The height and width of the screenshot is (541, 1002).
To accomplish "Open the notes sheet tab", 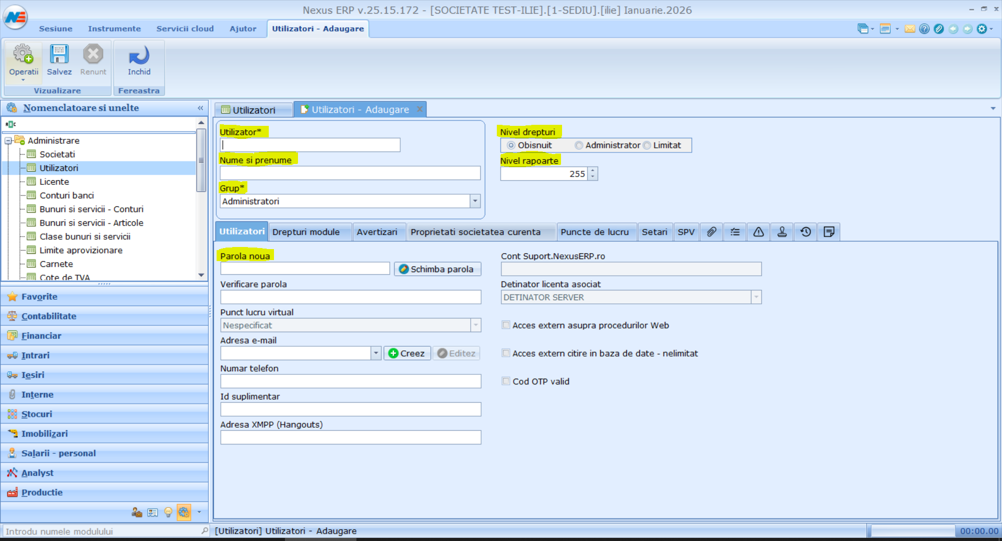I will pos(829,232).
